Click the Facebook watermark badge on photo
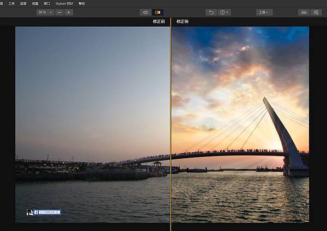Screen dimensions: 327x231 47,212
